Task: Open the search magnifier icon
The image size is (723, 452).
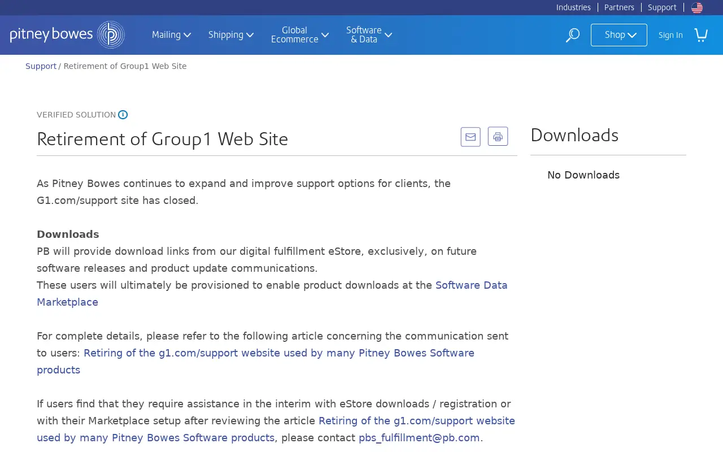Action: pos(572,35)
